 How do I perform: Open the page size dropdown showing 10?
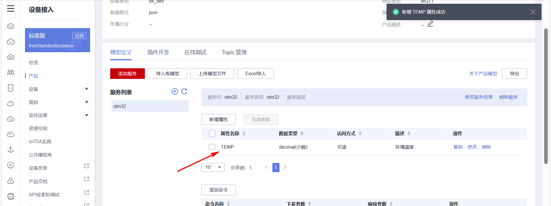click(213, 167)
